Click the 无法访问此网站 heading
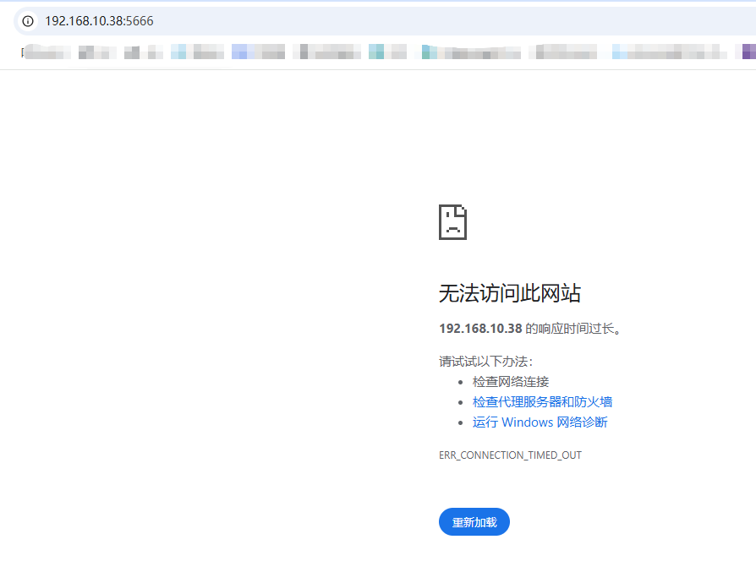The image size is (756, 583). (510, 293)
